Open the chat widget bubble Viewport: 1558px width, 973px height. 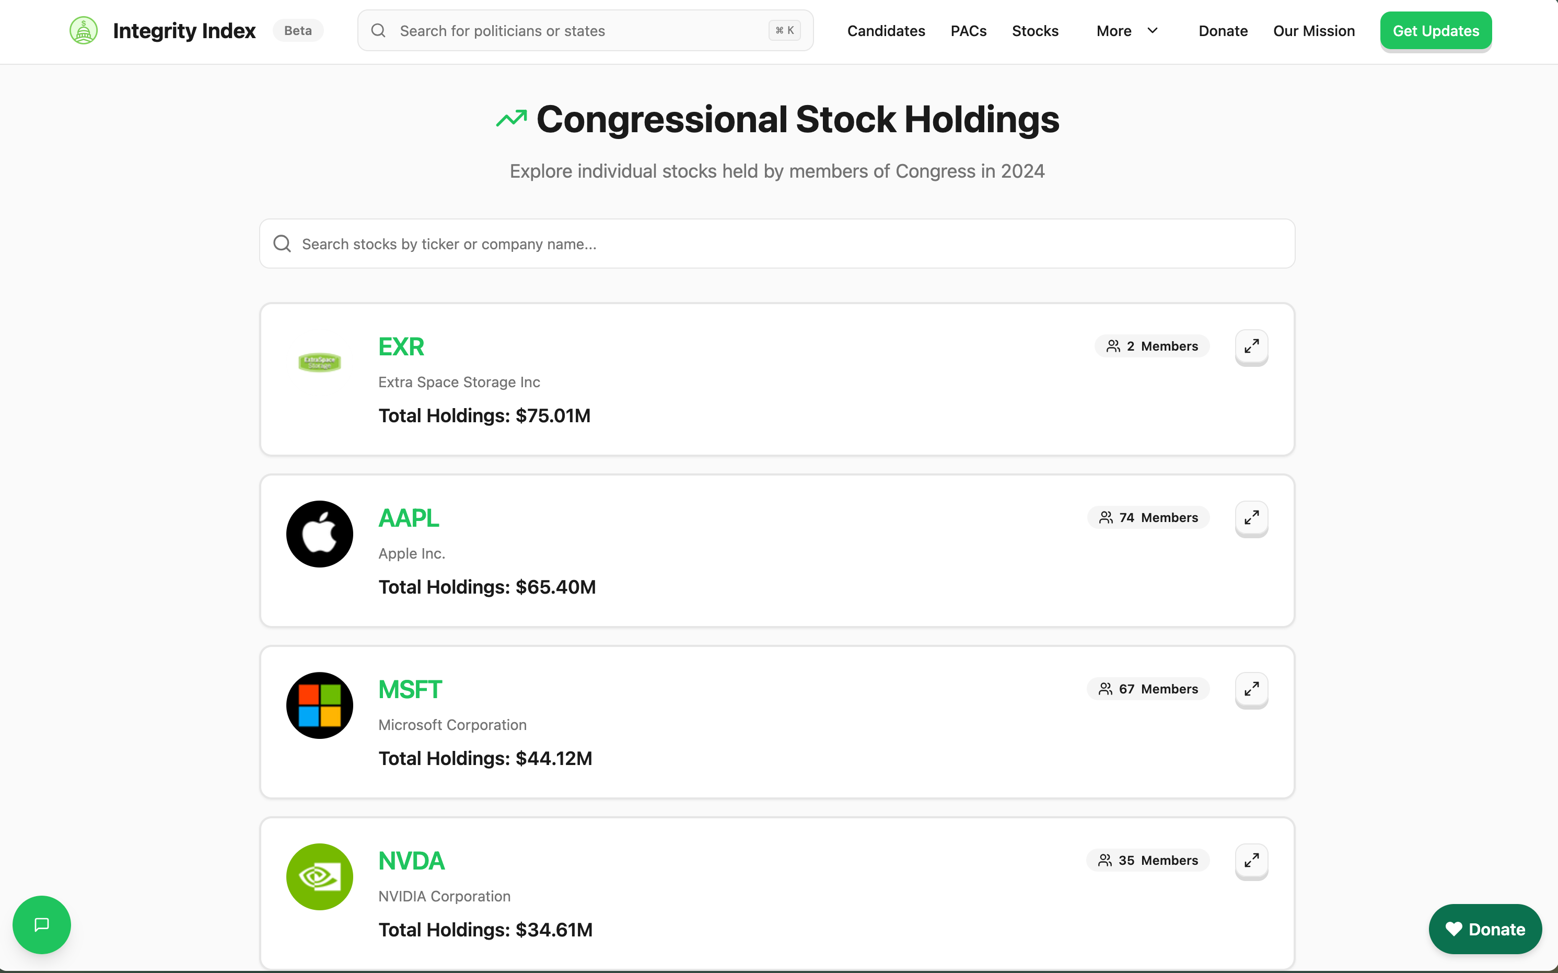pyautogui.click(x=41, y=925)
